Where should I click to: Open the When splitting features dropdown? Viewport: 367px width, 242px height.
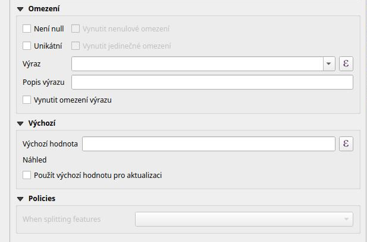pyautogui.click(x=244, y=219)
